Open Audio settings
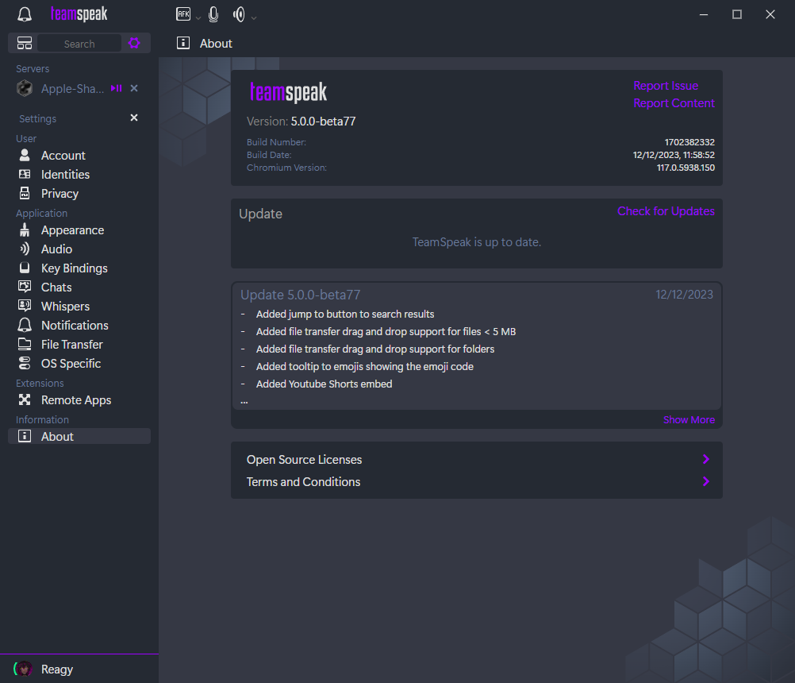 pyautogui.click(x=79, y=249)
